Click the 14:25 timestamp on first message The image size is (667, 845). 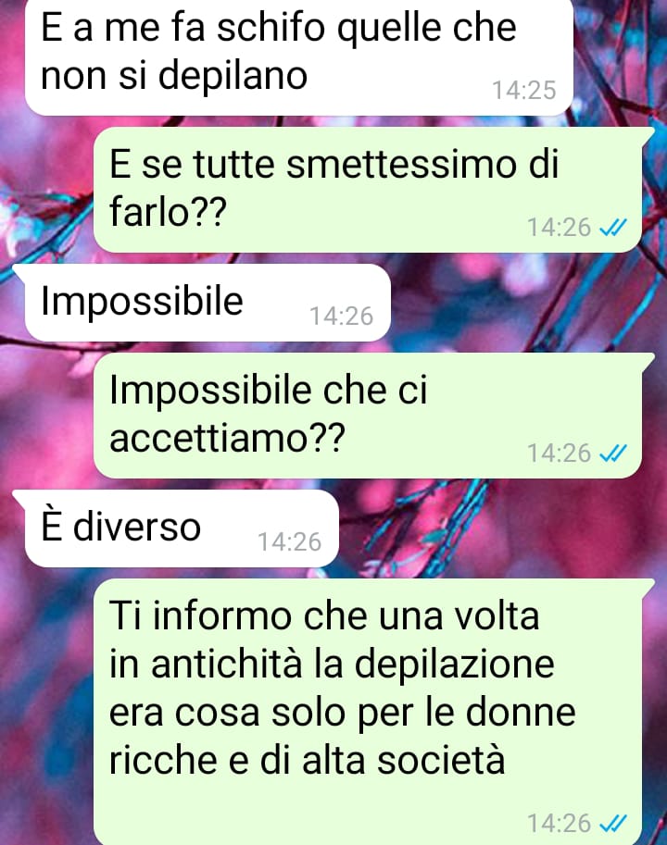(523, 91)
